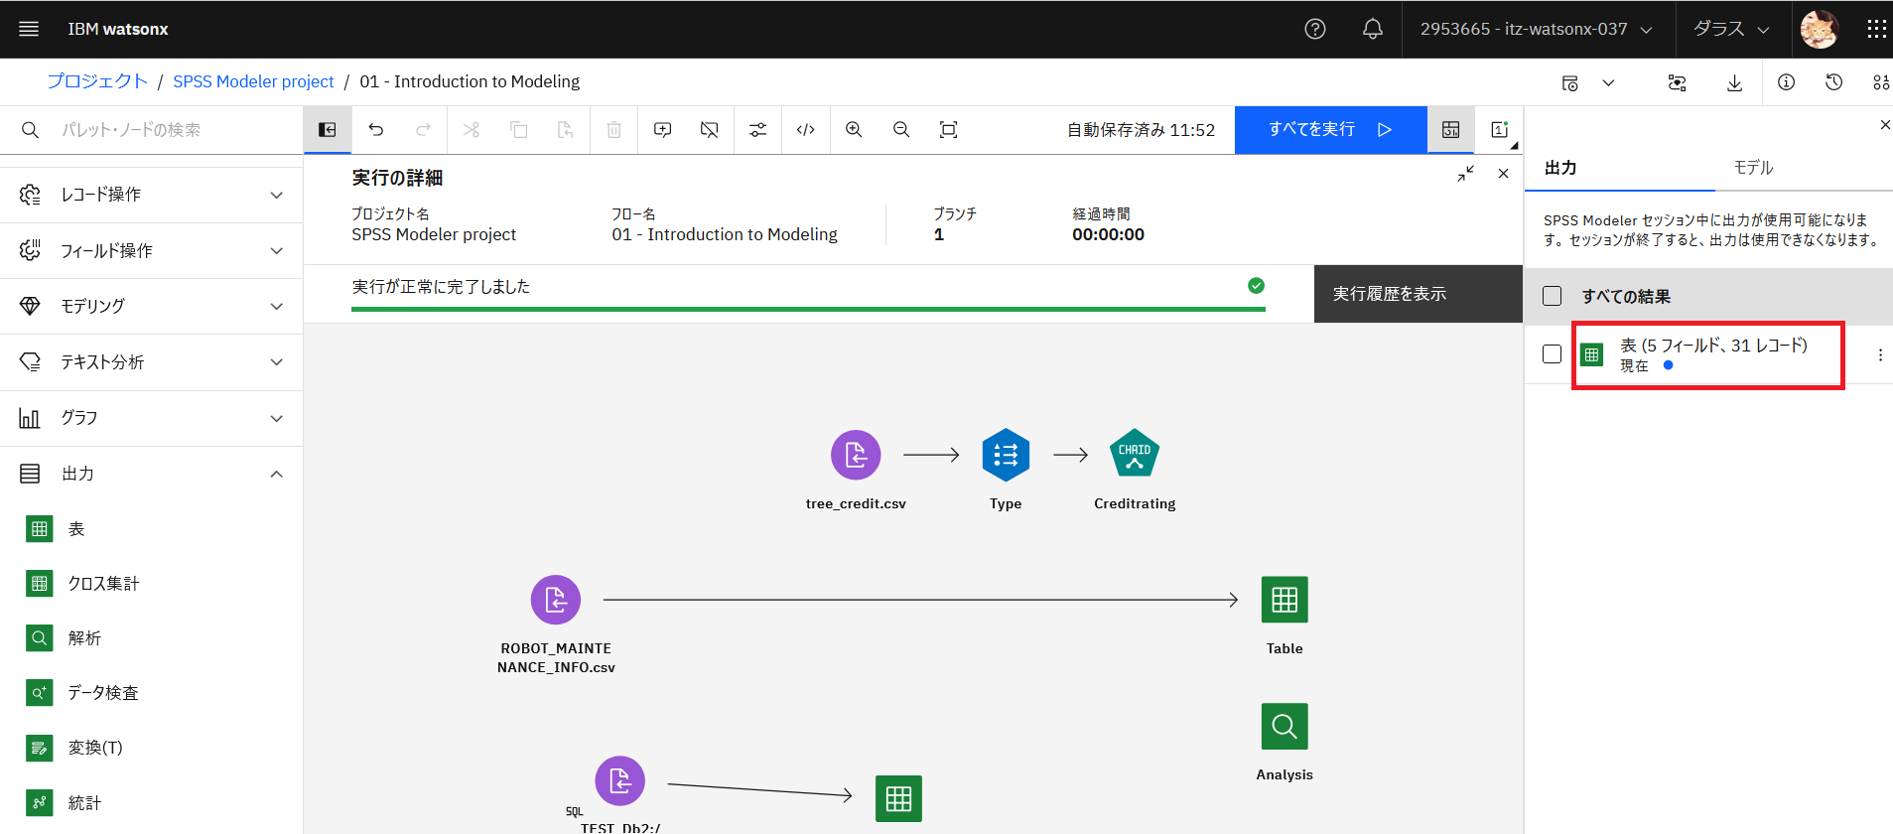Viewport: 1893px width, 834px height.
Task: Select the Type node on canvas
Action: pyautogui.click(x=1006, y=455)
